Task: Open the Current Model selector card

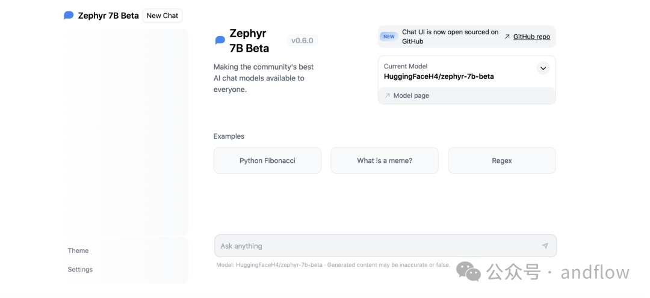Action: (x=467, y=71)
